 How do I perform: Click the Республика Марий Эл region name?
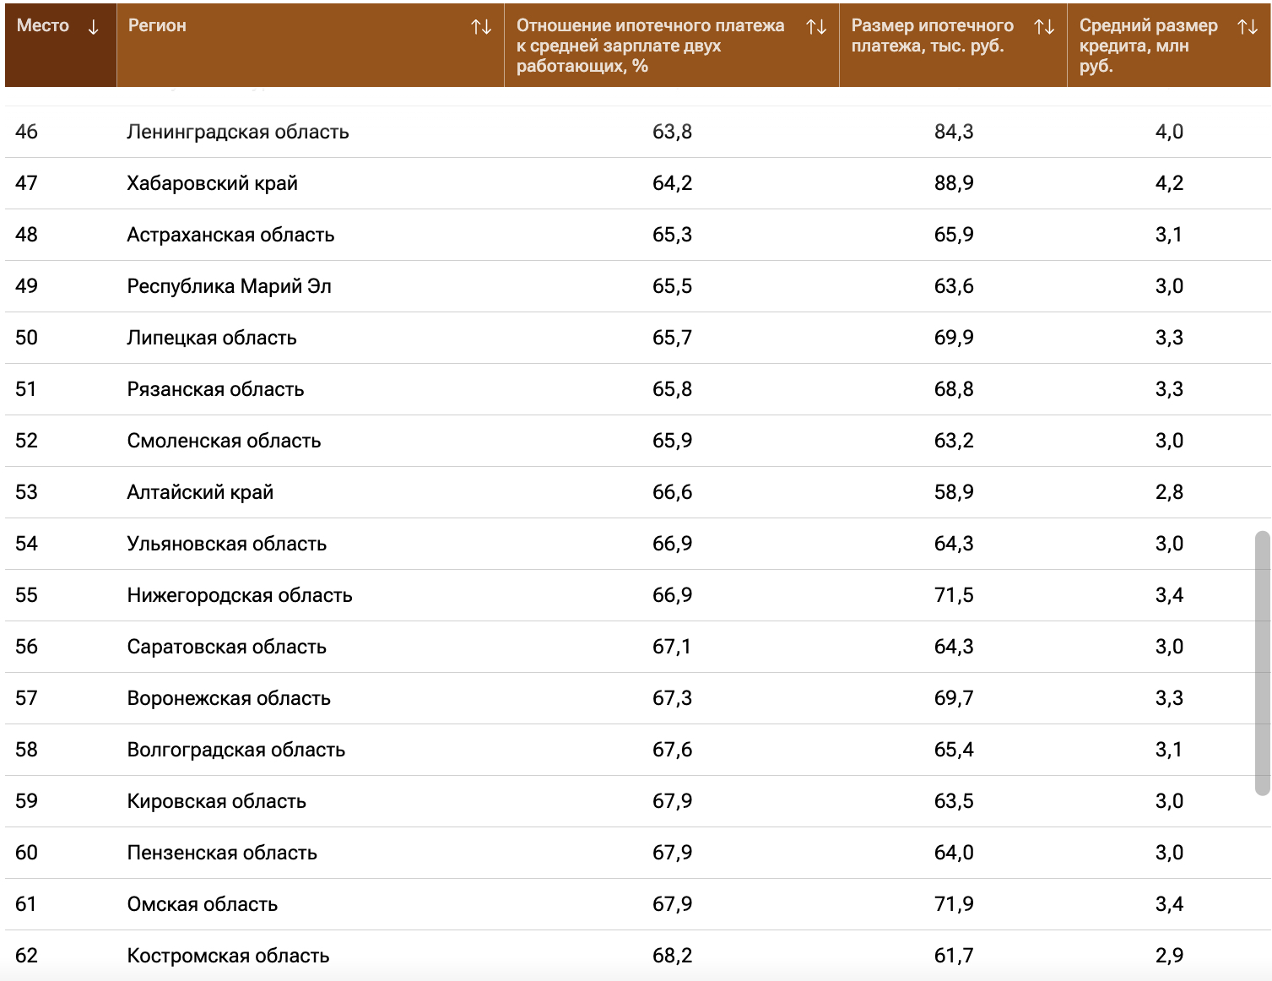[x=229, y=286]
